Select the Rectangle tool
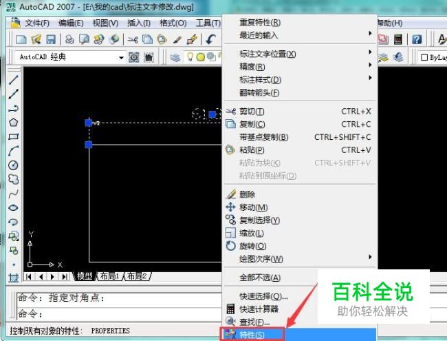 pyautogui.click(x=13, y=137)
